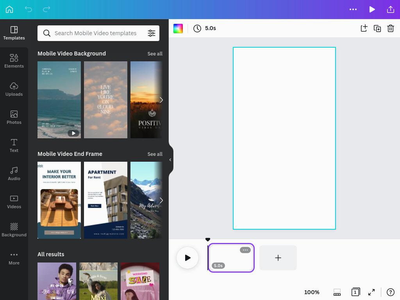Select the 5.0s timeline scene
Viewport: 400px width, 300px height.
231,258
